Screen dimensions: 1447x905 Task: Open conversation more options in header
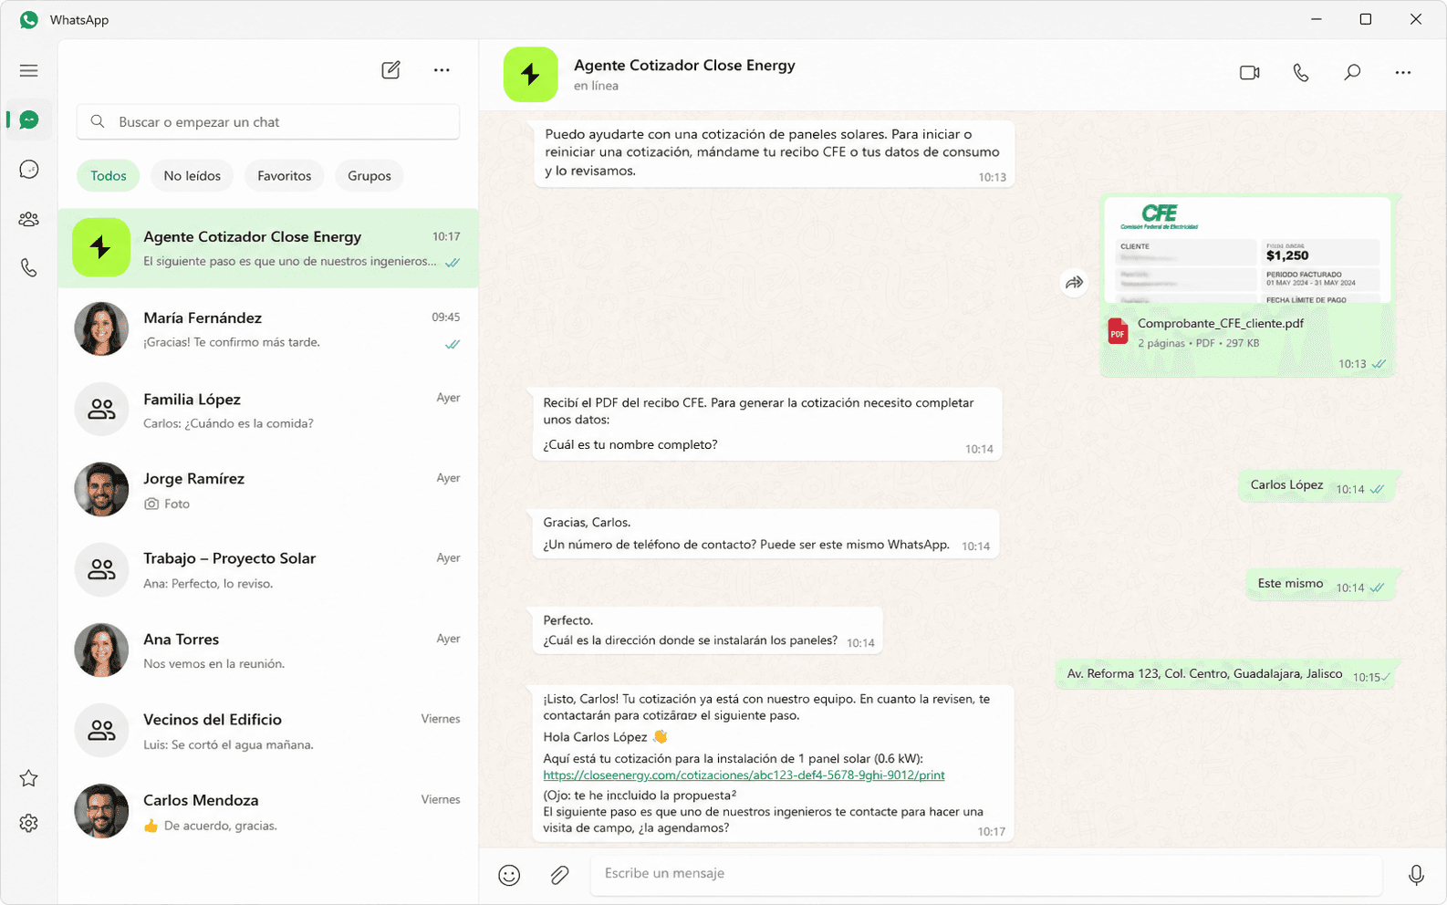click(1403, 72)
